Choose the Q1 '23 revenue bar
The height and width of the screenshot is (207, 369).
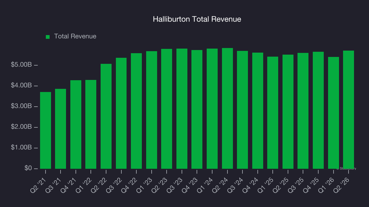(152, 110)
